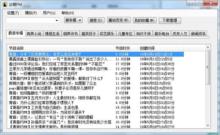Image resolution: width=220 pixels, height=135 pixels.
Task: Switch to the 新闻资讯 tab
Action: (198, 34)
